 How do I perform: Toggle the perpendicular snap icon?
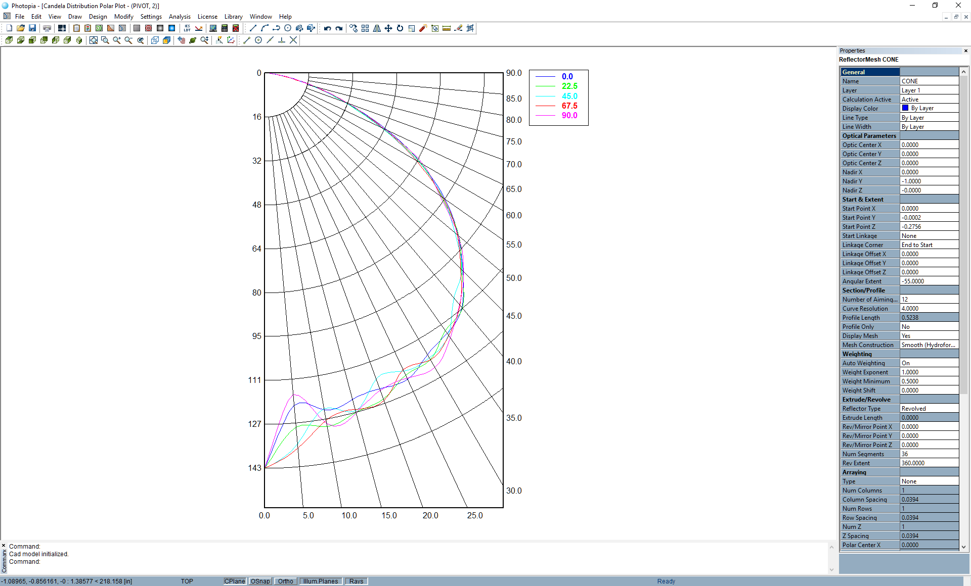(x=282, y=40)
